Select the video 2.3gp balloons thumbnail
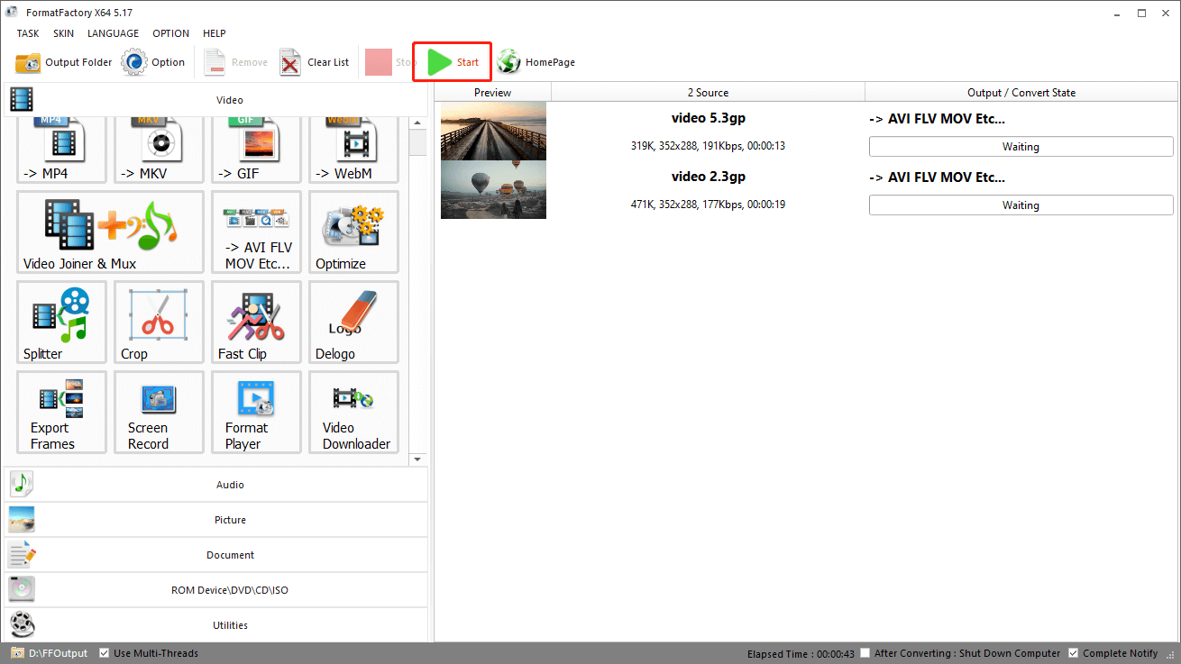This screenshot has height=664, width=1181. pos(493,190)
